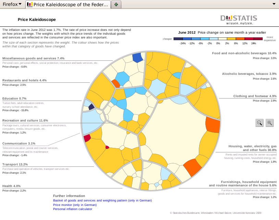Click the Recreation and culture 11.6% heading
The width and height of the screenshot is (279, 220).
coord(25,120)
